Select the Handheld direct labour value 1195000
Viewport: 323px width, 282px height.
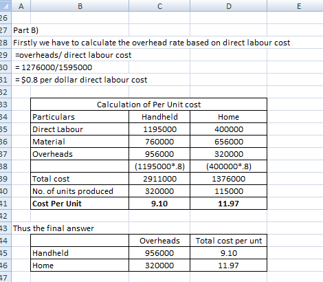tap(159, 129)
